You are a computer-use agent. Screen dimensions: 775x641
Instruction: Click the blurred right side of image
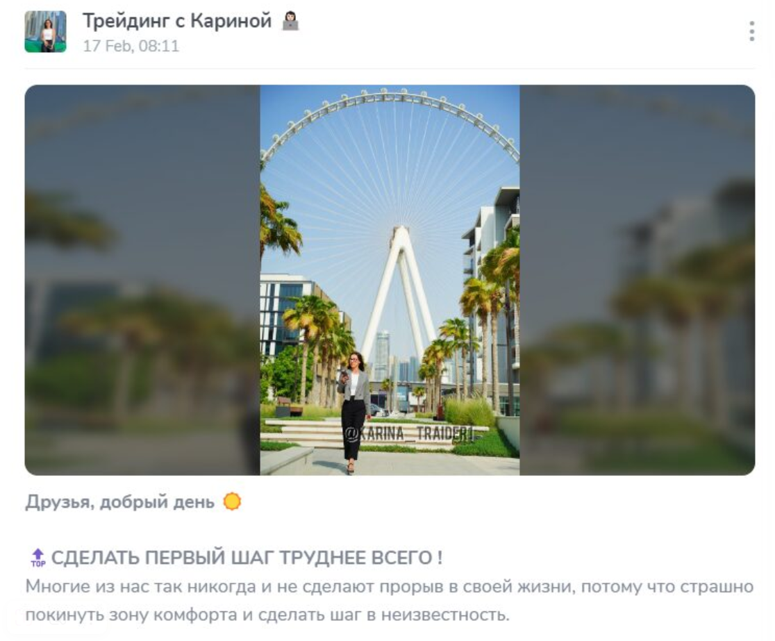coord(637,281)
